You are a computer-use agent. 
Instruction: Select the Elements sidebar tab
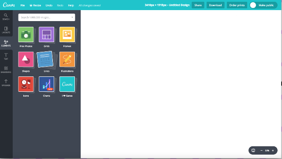pyautogui.click(x=6, y=43)
